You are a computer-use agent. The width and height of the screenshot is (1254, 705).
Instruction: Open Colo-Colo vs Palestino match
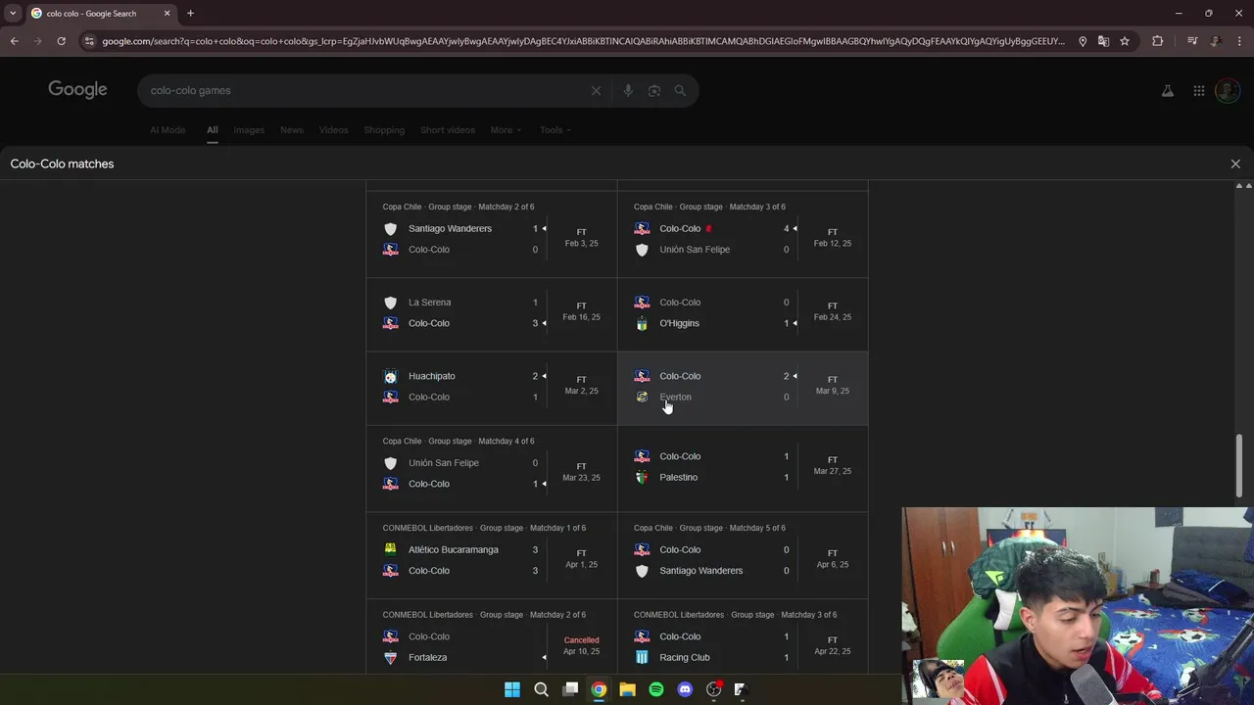click(743, 468)
